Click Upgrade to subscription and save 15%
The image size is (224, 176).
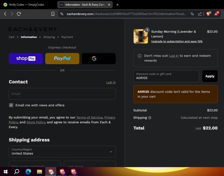(177, 41)
